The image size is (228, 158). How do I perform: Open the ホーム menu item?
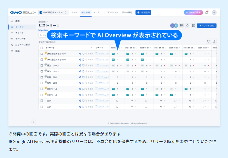click(x=74, y=12)
